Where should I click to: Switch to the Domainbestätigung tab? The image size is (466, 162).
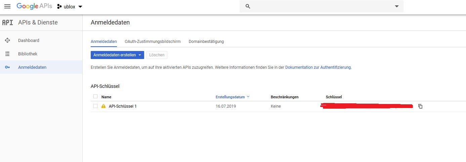click(206, 42)
